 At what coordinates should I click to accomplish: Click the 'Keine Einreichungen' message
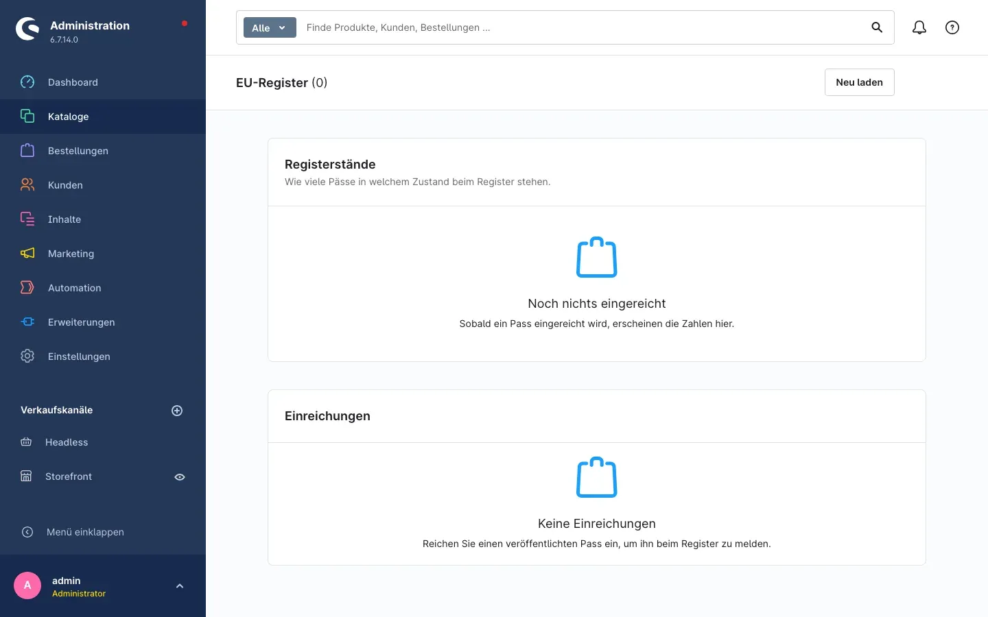tap(597, 524)
